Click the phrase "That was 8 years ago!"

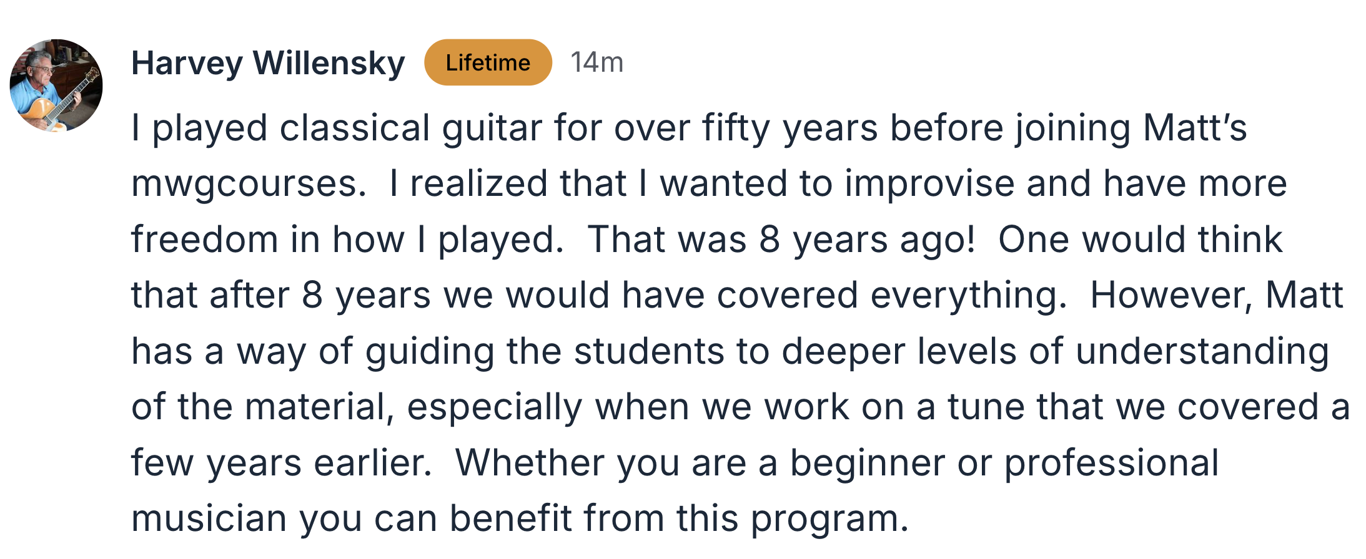[x=781, y=240]
